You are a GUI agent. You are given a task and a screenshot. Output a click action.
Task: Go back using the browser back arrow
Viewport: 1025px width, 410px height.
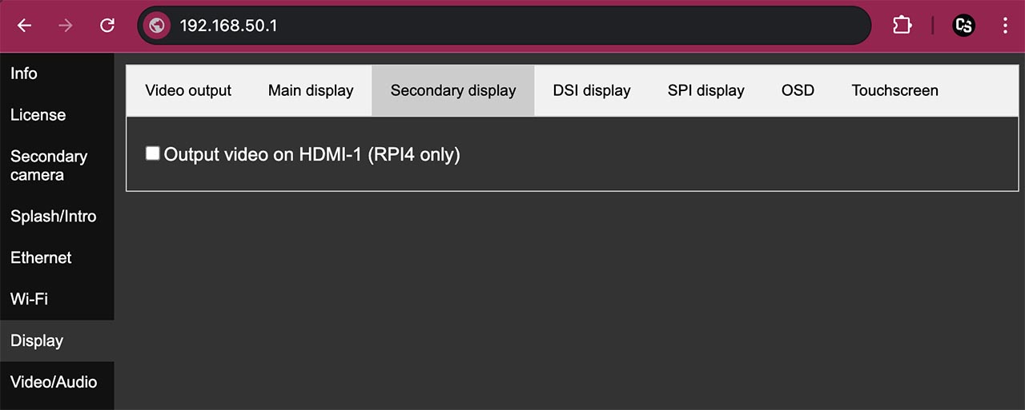click(25, 26)
